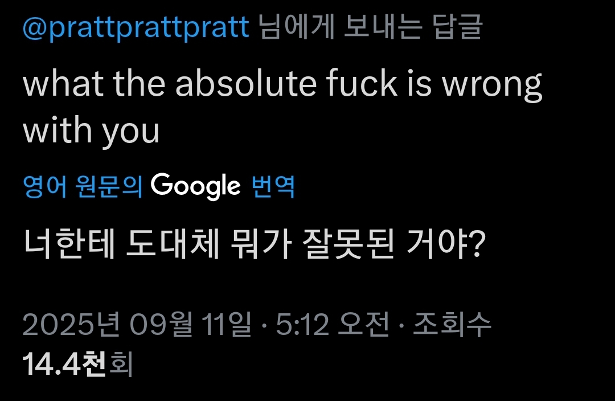Click the Korean translated sentence

[254, 245]
